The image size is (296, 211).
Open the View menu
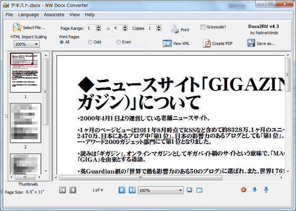coord(75,15)
